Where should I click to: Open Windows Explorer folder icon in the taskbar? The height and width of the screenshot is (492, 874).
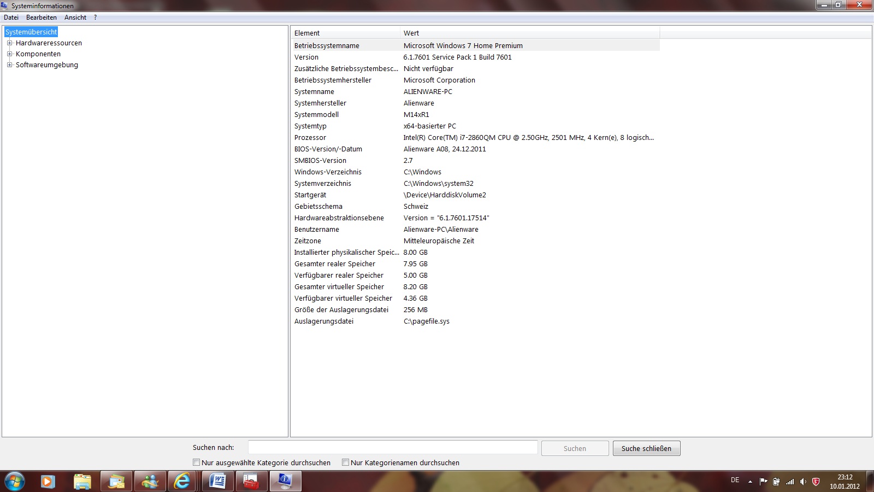(82, 482)
